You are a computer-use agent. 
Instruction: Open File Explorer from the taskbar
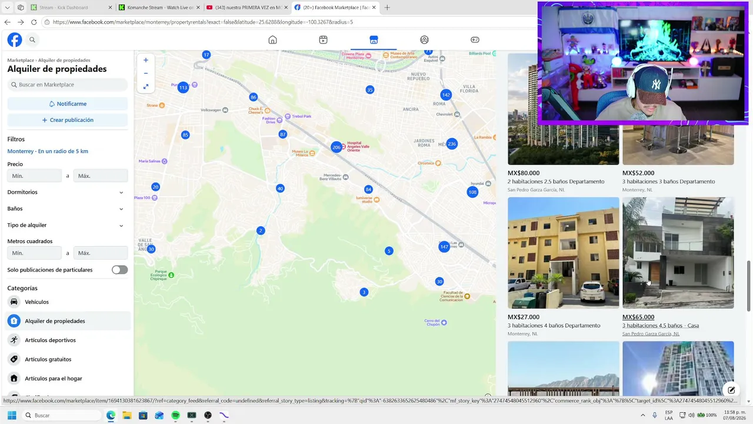[126, 415]
